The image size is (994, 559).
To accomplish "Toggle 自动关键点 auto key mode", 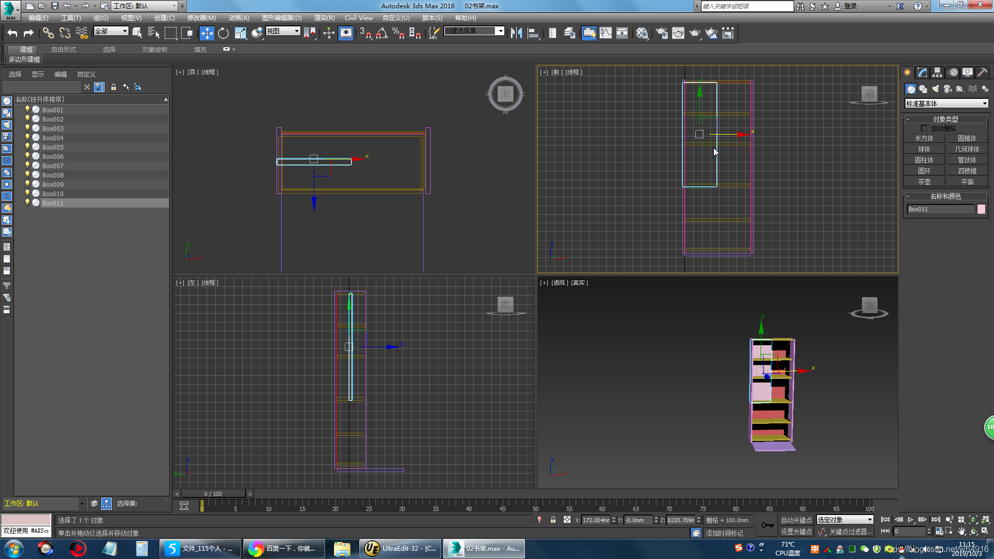I will tap(796, 520).
